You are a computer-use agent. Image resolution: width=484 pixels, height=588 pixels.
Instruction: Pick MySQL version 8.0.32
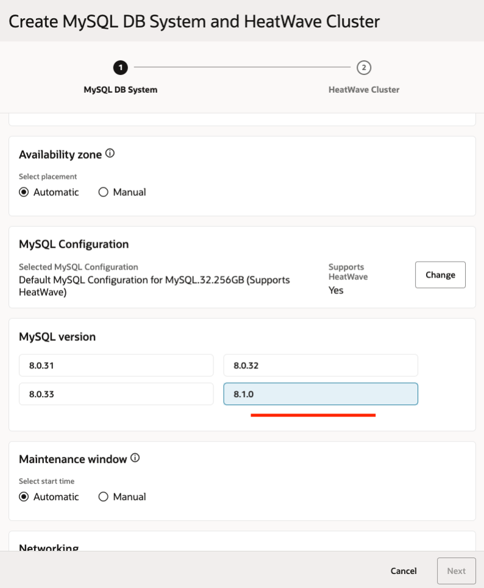(x=321, y=365)
